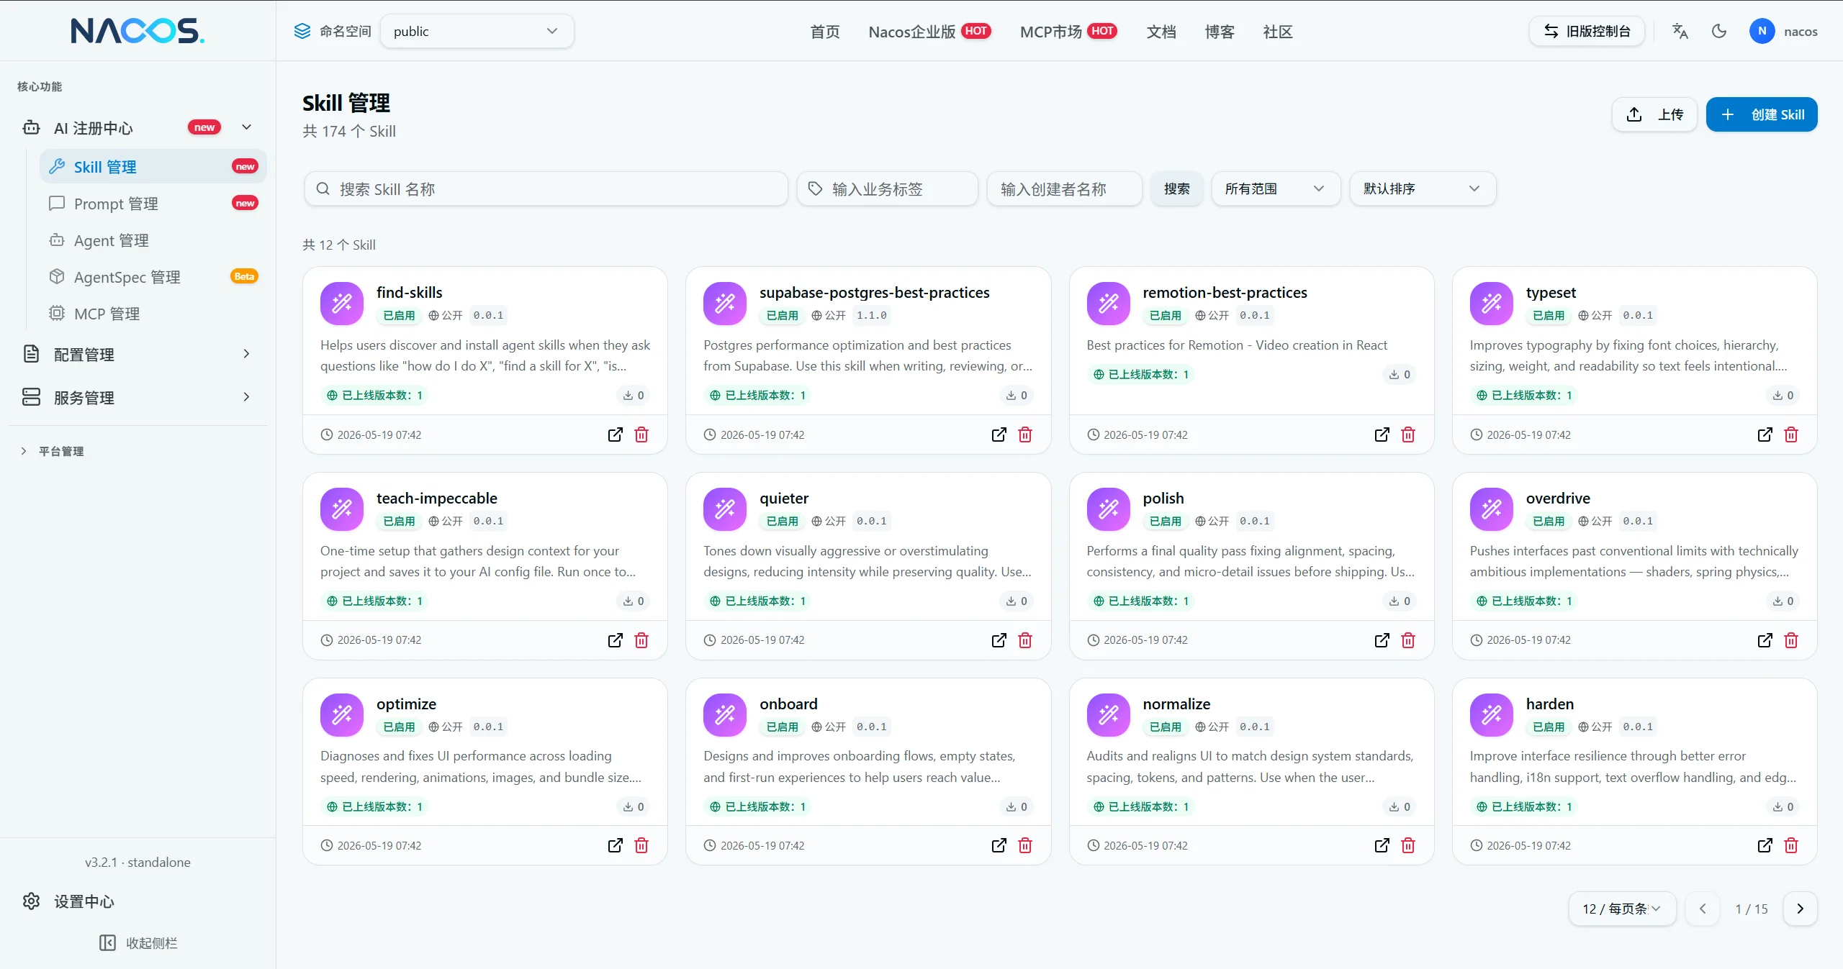
Task: Open the nacos user account menu
Action: 1784,31
